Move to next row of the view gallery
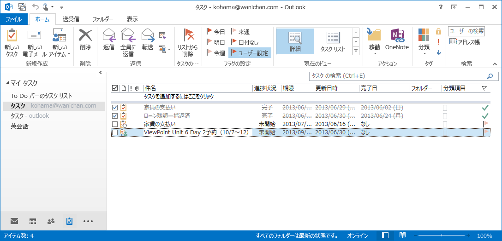This screenshot has width=502, height=241. (x=356, y=41)
